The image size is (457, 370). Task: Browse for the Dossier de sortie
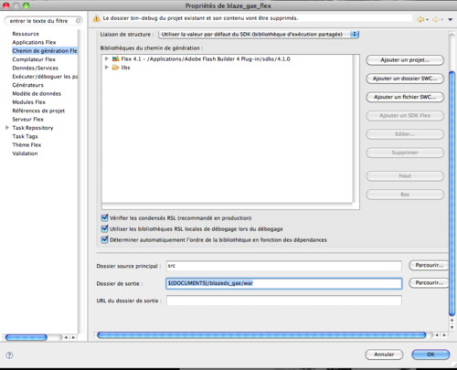tap(429, 283)
